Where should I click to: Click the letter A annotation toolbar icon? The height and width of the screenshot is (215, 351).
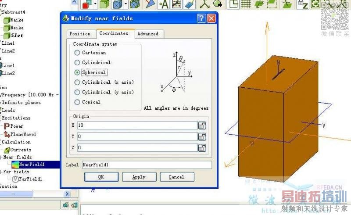click(164, 4)
